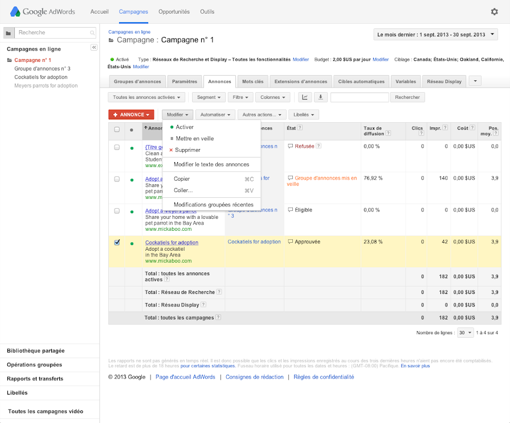Screen dimensions: 510x423
Task: Click the folder icon beside the search box
Action: pyautogui.click(x=9, y=33)
